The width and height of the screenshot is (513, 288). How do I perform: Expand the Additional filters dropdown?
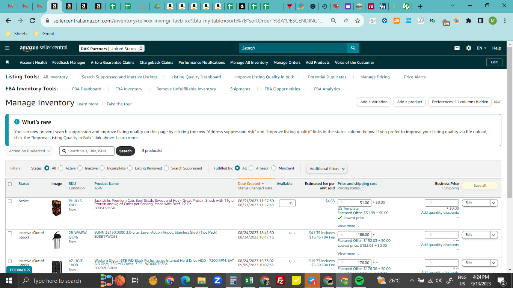click(326, 168)
